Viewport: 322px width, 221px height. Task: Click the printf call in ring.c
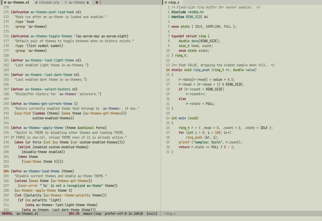pyautogui.click(x=210, y=142)
